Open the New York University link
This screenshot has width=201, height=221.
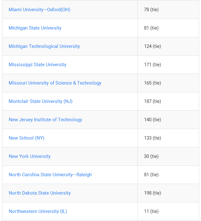point(30,156)
